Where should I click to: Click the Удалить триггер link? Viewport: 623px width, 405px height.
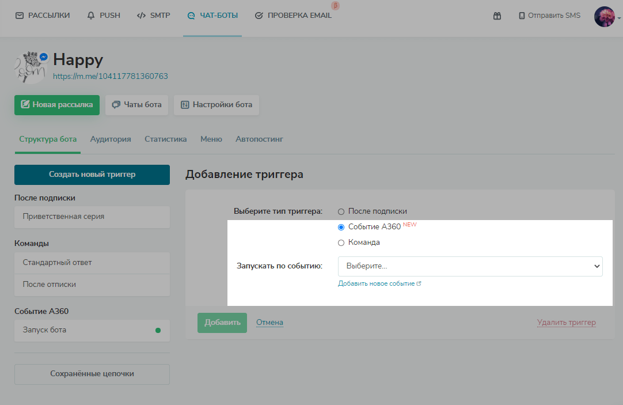[566, 323]
